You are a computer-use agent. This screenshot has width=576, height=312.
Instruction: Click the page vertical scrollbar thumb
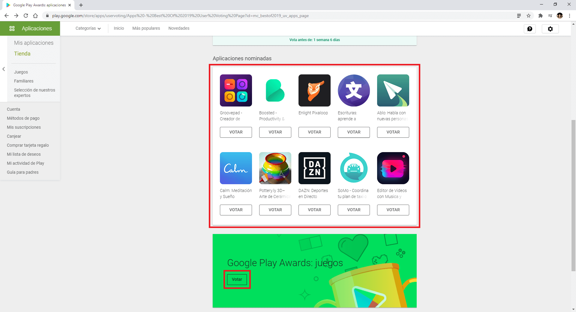point(573,195)
